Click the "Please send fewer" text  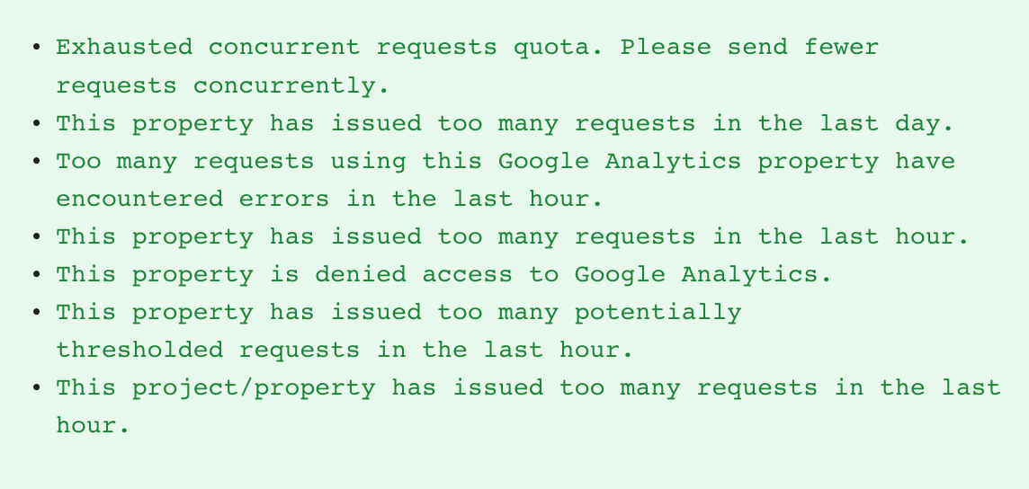click(749, 47)
